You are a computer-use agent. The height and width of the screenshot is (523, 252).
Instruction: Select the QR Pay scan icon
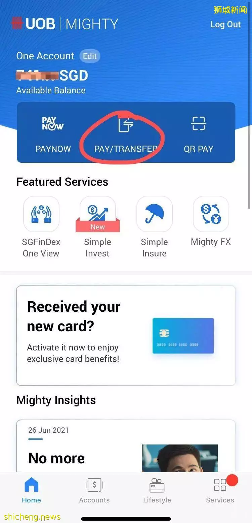click(x=198, y=123)
